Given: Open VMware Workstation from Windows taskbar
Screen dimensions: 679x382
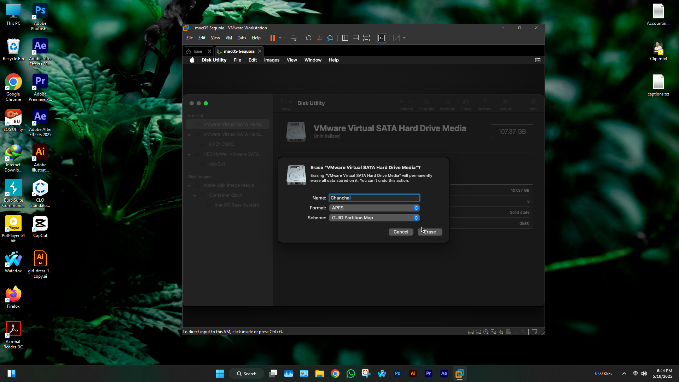Looking at the screenshot, I should point(459,374).
